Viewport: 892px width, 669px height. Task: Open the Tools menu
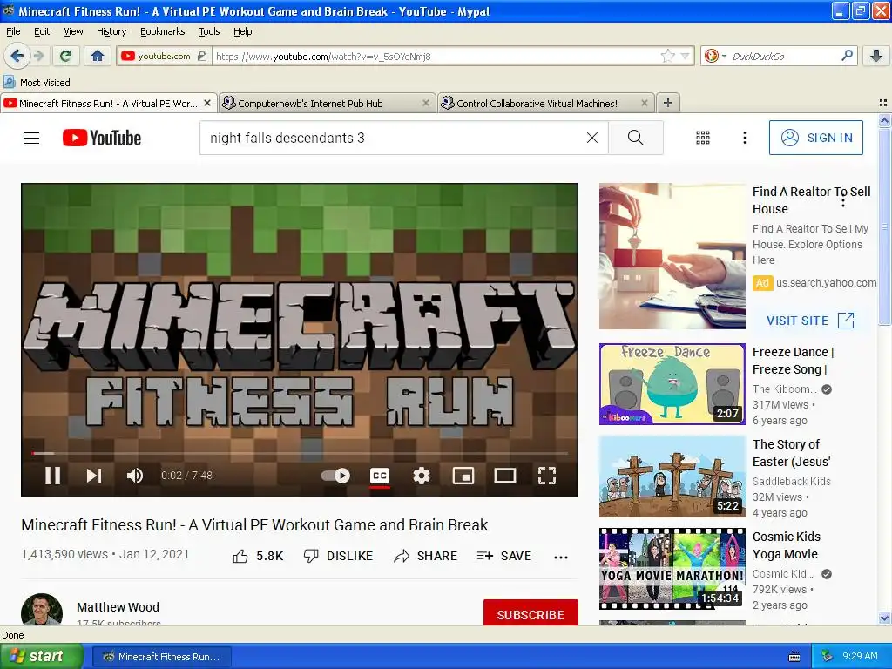pos(209,31)
